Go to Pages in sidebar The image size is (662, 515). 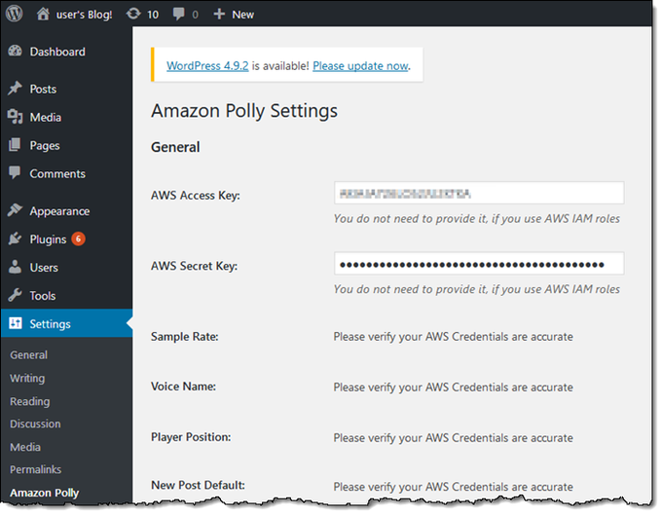pyautogui.click(x=44, y=145)
